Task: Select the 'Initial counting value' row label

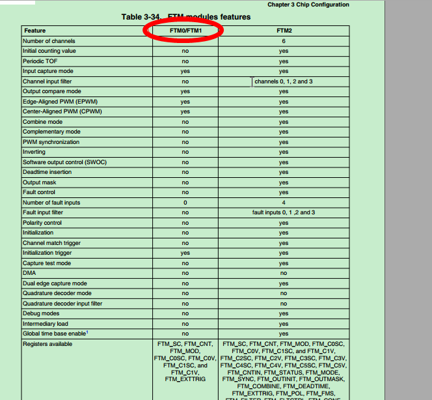Action: 49,51
